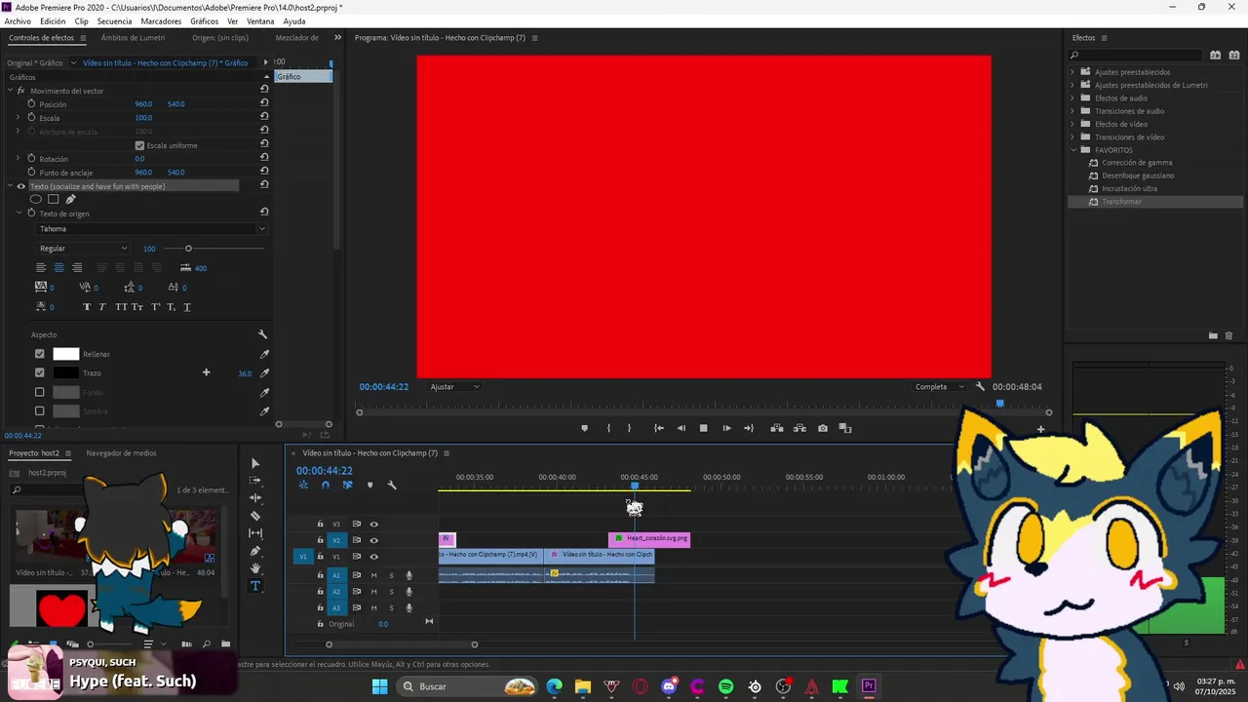1248x702 pixels.
Task: Center align the text
Action: coord(58,267)
